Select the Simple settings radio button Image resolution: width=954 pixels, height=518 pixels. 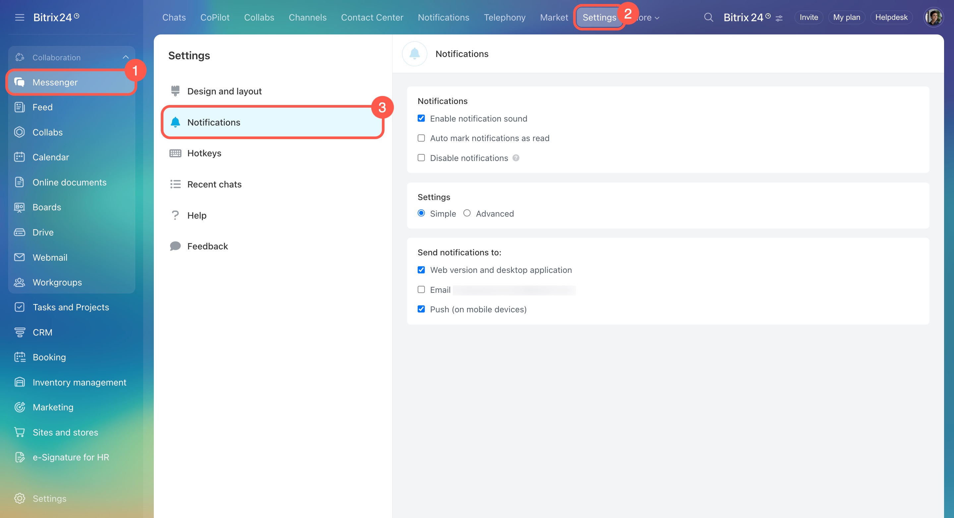(x=421, y=213)
